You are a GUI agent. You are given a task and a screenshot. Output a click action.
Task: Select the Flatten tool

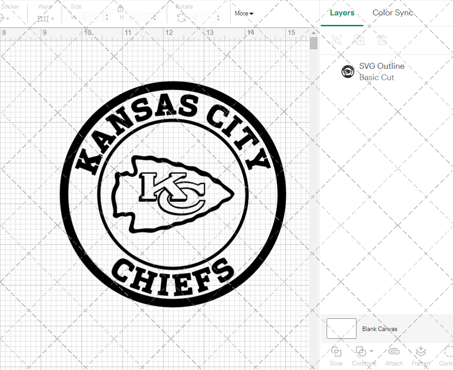(x=420, y=353)
